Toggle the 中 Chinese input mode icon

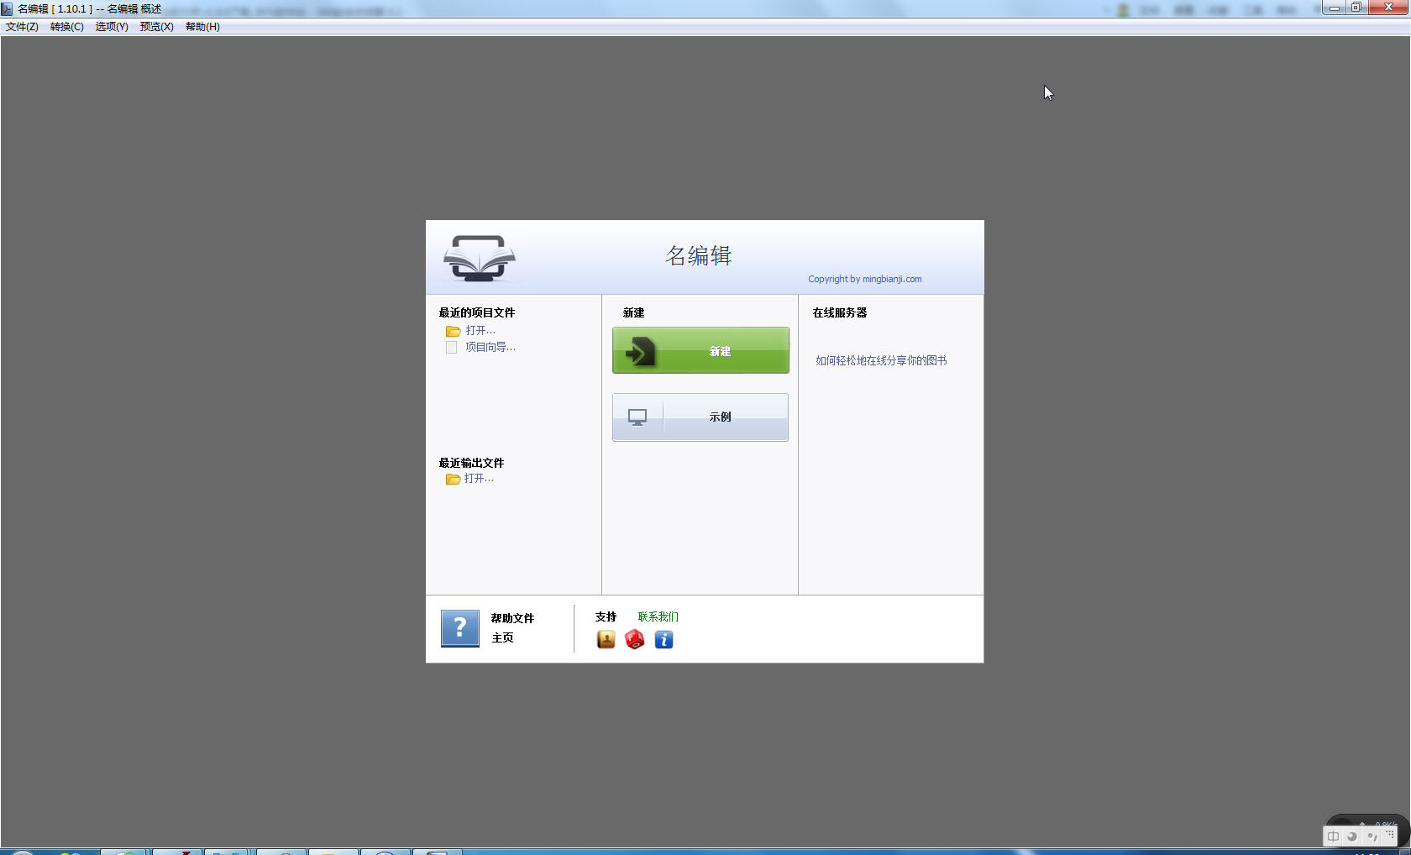click(1334, 837)
